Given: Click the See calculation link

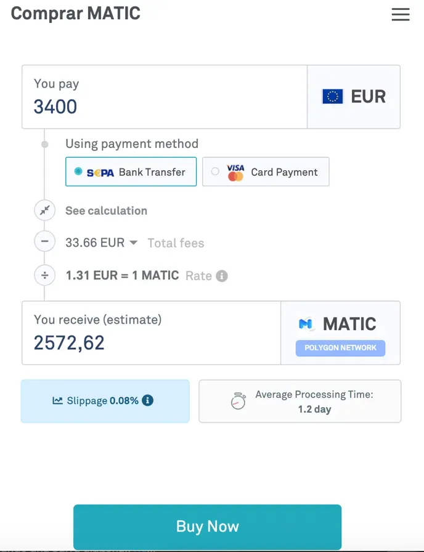Looking at the screenshot, I should [x=106, y=210].
